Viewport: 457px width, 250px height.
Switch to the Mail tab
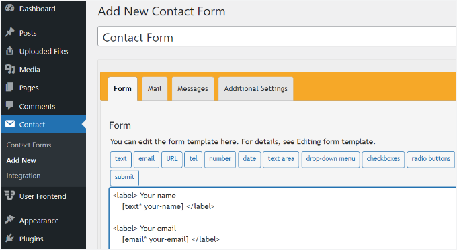tap(155, 88)
